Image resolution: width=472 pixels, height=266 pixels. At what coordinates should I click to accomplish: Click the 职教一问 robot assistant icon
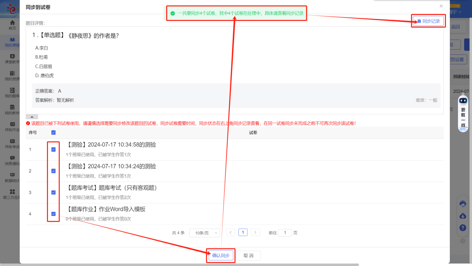(463, 101)
